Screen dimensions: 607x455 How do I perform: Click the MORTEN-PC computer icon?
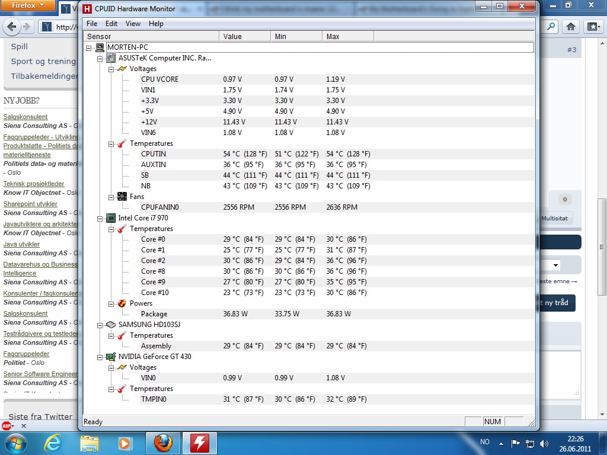click(100, 47)
